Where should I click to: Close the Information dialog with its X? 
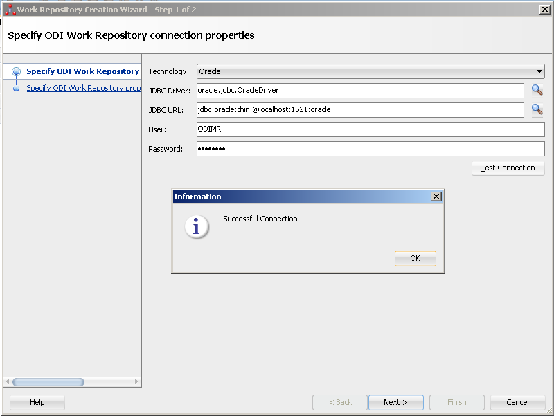pos(436,196)
